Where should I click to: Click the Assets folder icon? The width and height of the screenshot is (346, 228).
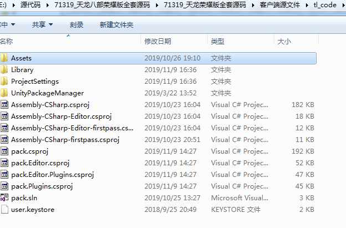point(4,58)
